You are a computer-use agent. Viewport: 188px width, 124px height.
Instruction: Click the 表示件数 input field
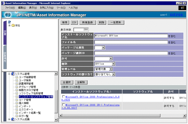tap(81, 30)
